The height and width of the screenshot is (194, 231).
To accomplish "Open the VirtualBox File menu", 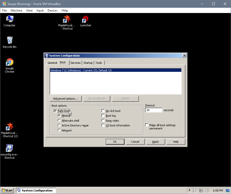I will (5, 11).
